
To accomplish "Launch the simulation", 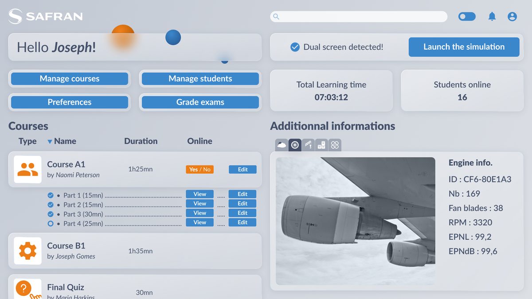I will tap(464, 47).
